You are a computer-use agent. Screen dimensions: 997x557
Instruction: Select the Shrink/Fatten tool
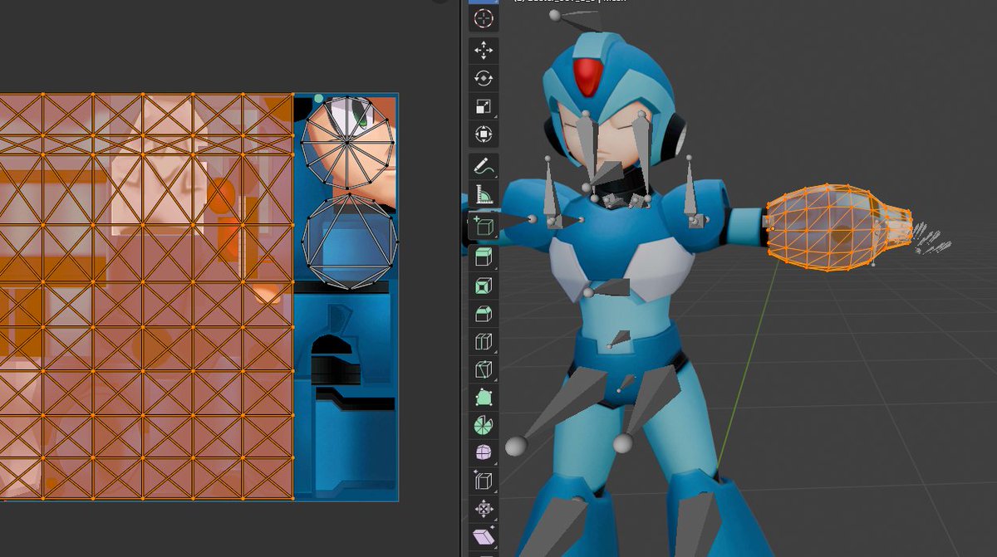click(x=484, y=509)
